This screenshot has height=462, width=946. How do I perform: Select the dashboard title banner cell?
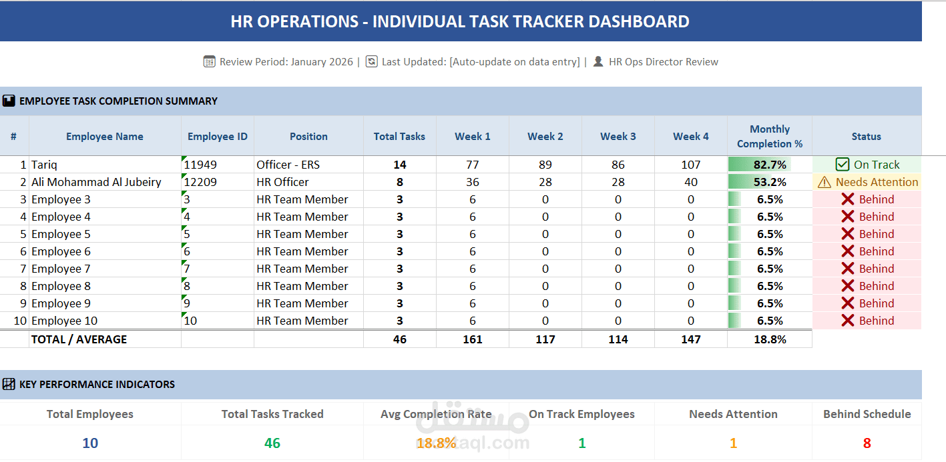(461, 21)
